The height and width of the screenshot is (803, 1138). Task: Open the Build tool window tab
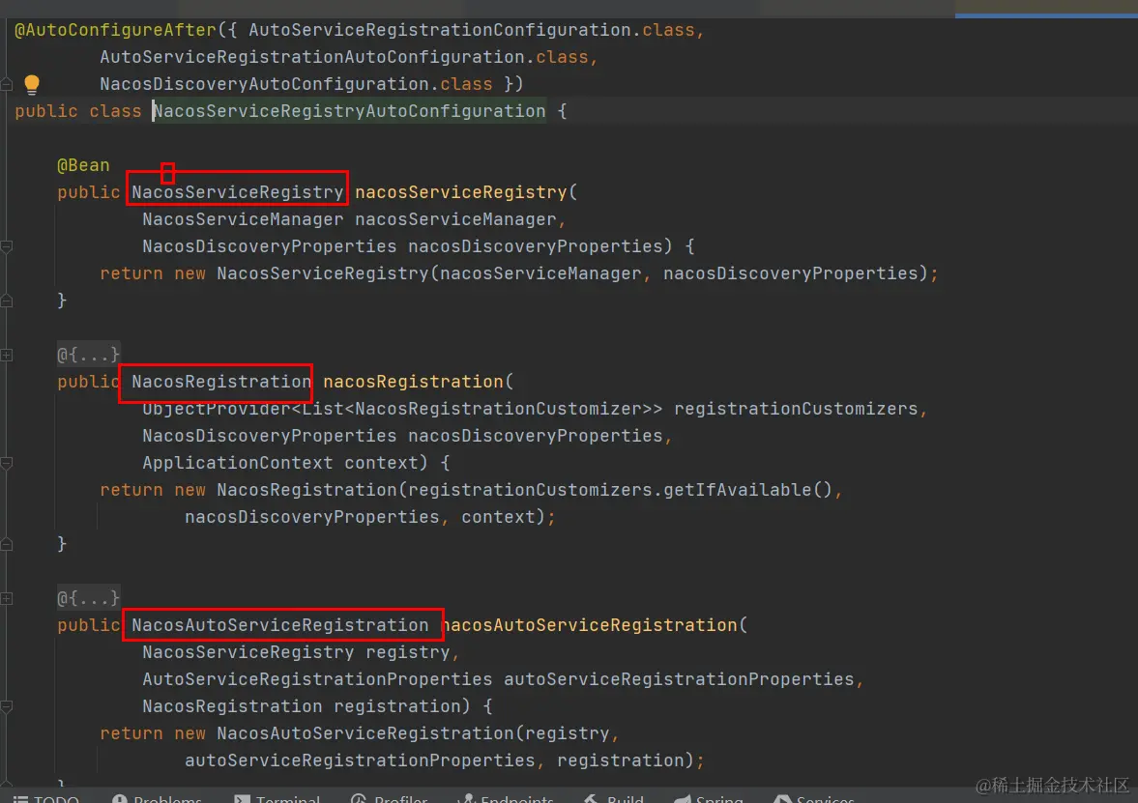click(614, 798)
